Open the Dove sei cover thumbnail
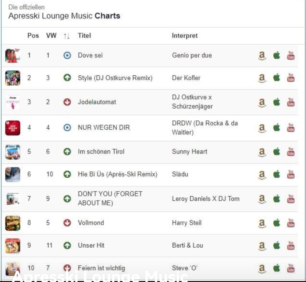This screenshot has width=306, height=282. [x=13, y=56]
